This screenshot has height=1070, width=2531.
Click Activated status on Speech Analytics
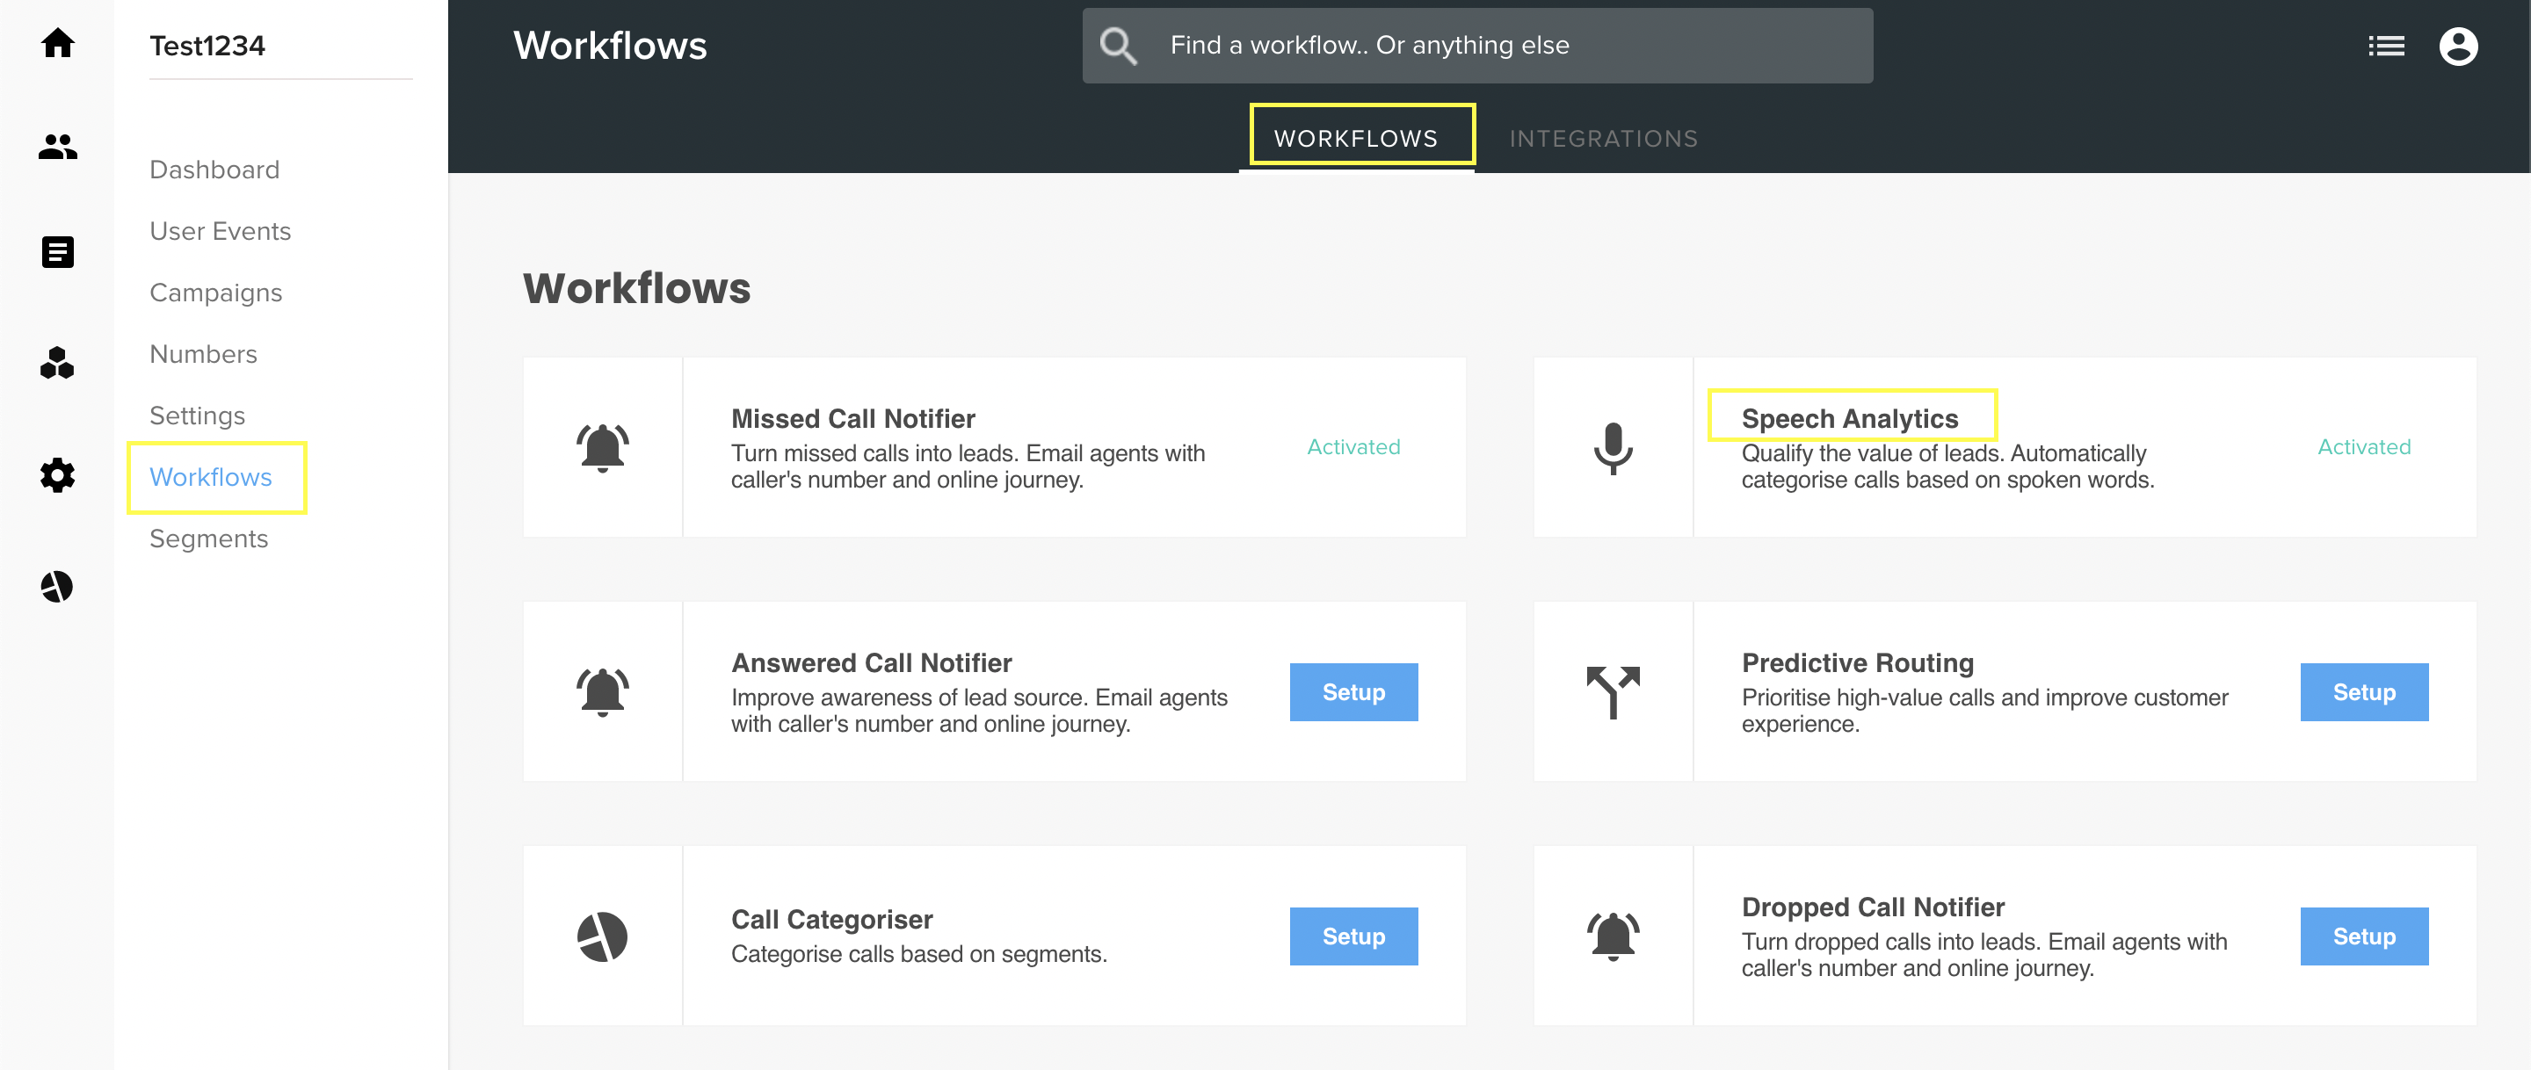coord(2363,447)
